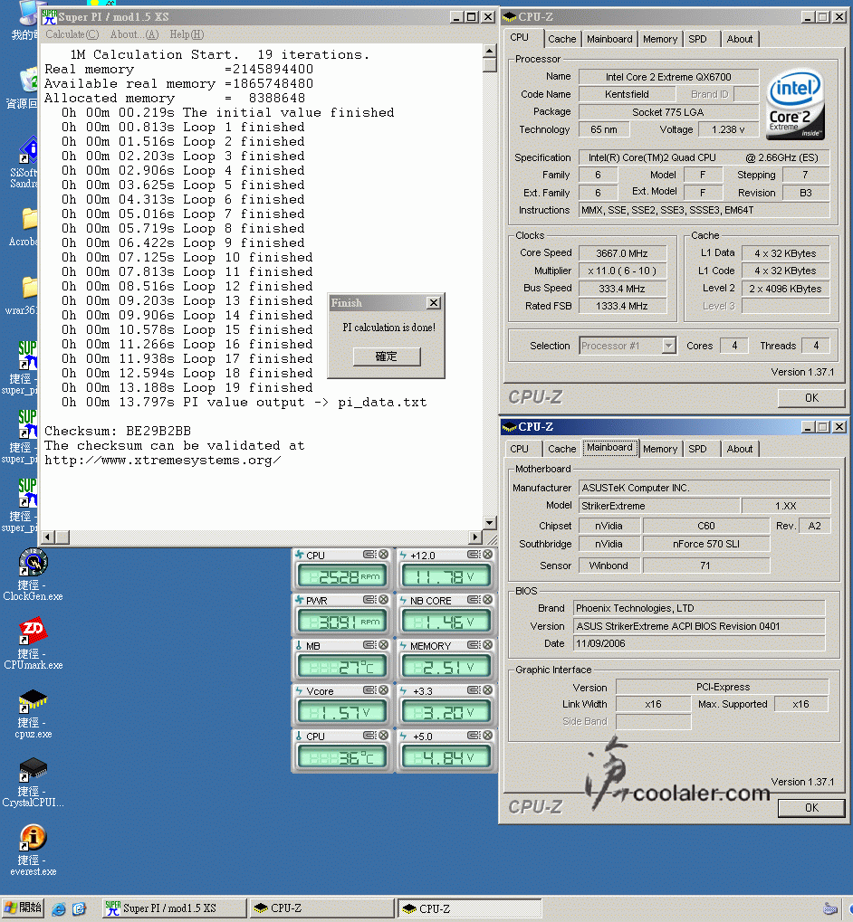The image size is (853, 922).
Task: Open the About menu in Super PI
Action: pyautogui.click(x=134, y=34)
